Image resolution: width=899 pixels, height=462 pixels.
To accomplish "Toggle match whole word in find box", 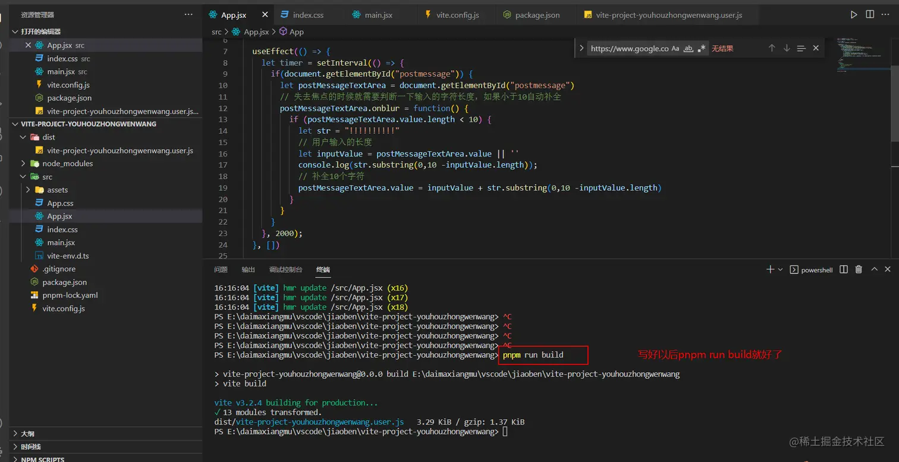I will tap(689, 49).
